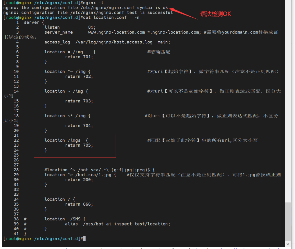Image resolution: width=295 pixels, height=249 pixels.
Task: Click 'return 666;' line
Action: click(79, 204)
